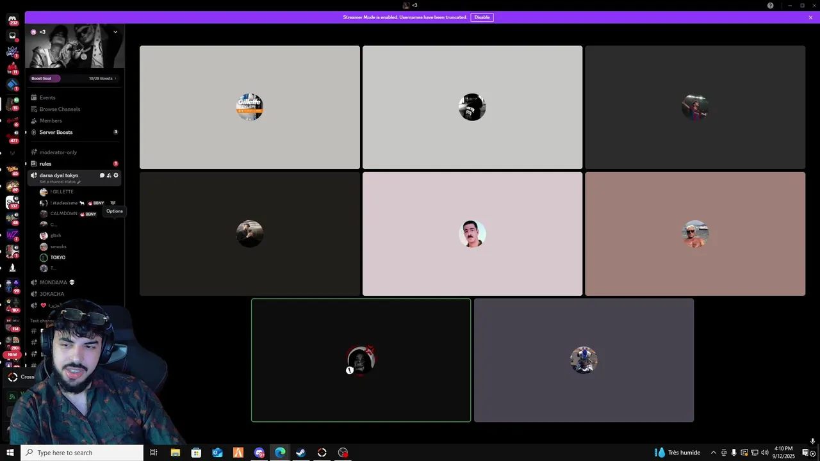Open Task View on taskbar

[x=154, y=453]
